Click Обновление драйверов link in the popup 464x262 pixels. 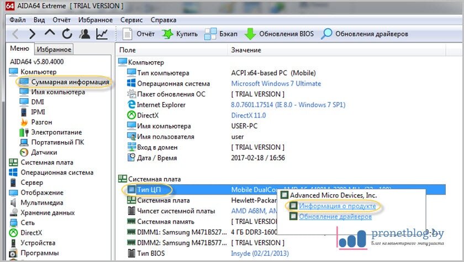(335, 217)
